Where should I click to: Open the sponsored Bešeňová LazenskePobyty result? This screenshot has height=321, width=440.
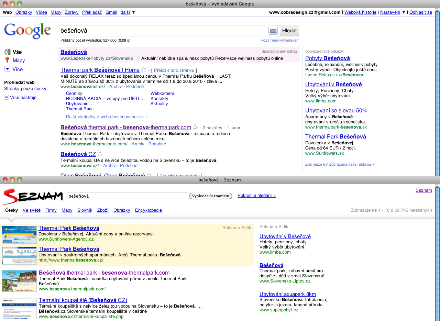(74, 52)
